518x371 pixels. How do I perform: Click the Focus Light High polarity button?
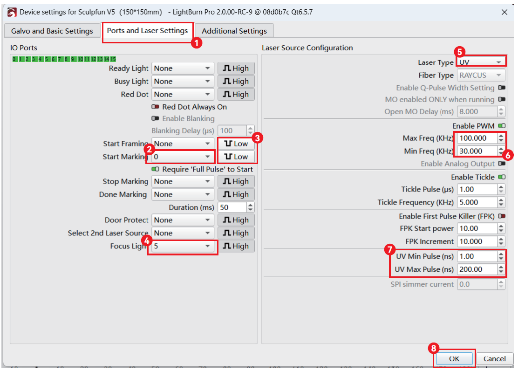pos(236,247)
